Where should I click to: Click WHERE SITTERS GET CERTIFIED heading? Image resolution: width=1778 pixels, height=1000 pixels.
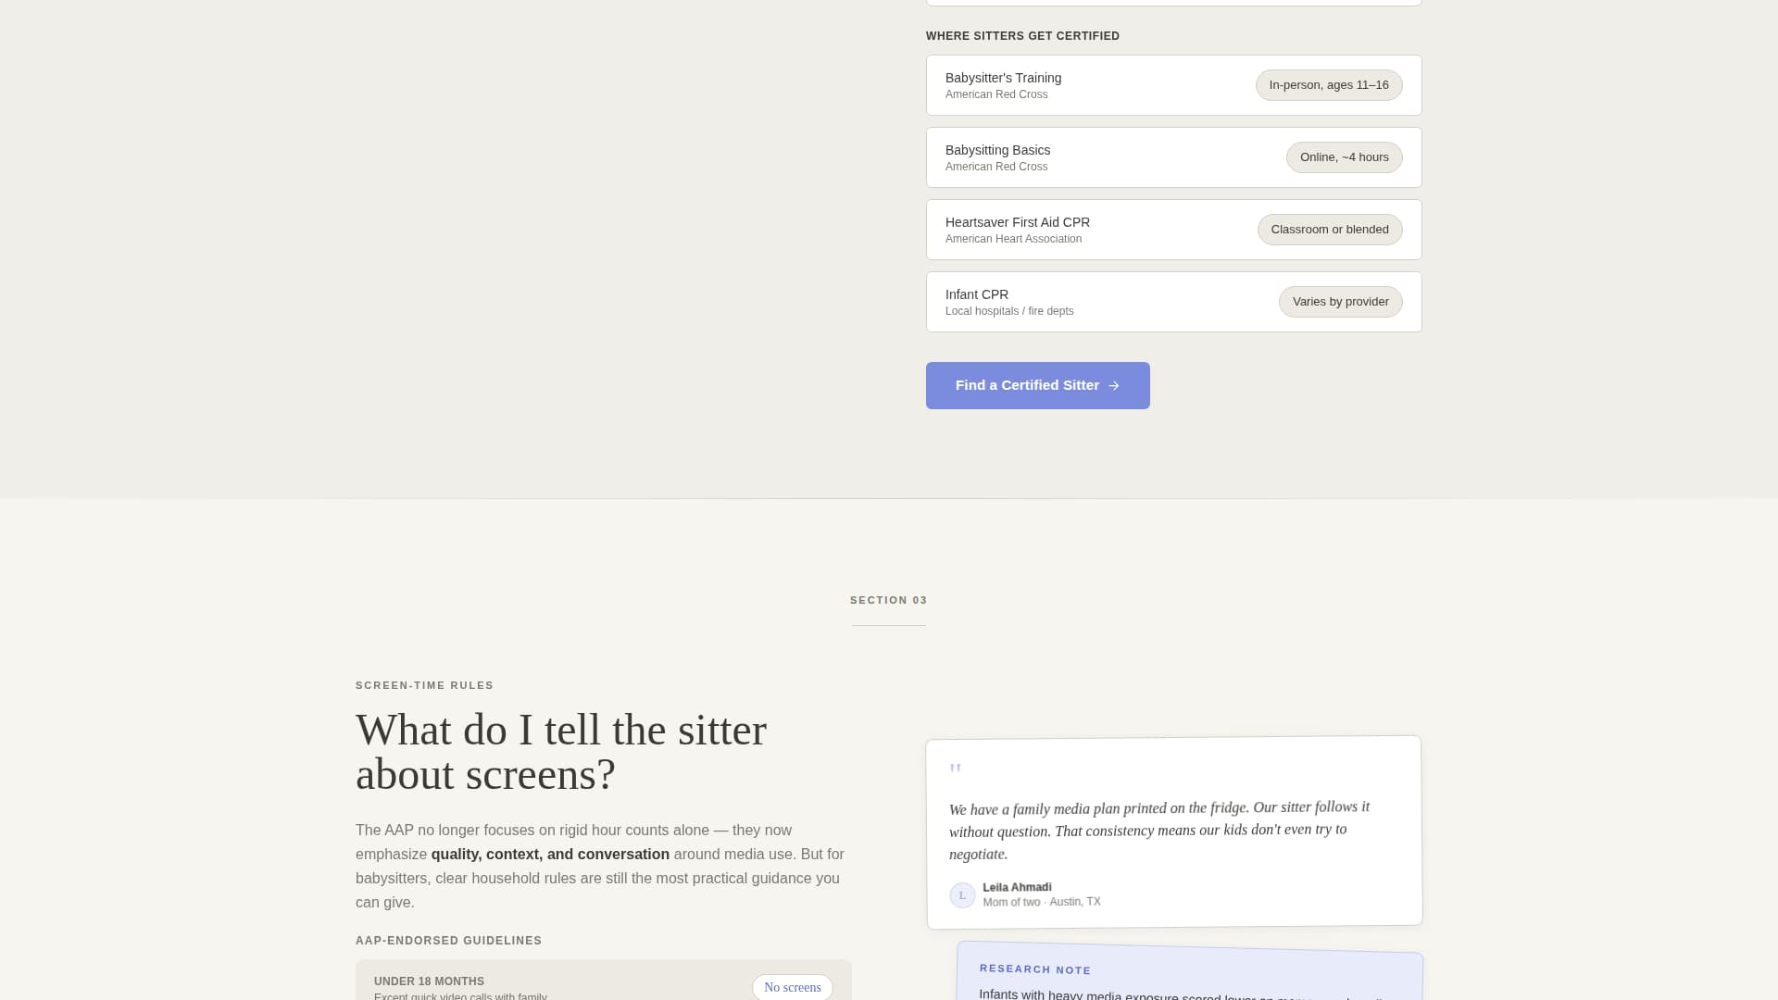1022,36
